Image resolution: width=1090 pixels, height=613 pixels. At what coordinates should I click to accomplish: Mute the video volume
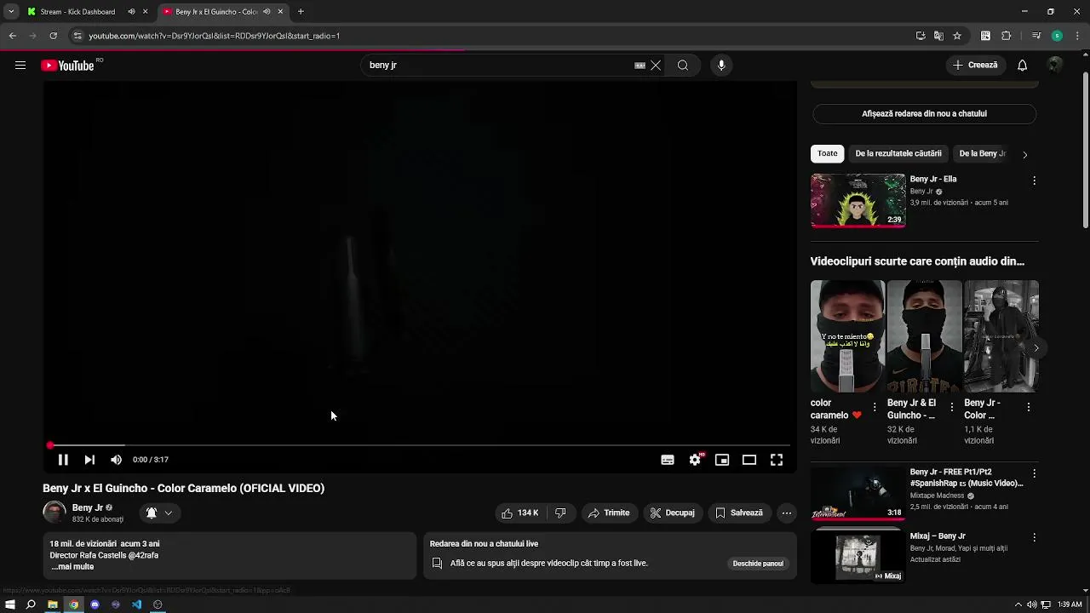tap(116, 460)
